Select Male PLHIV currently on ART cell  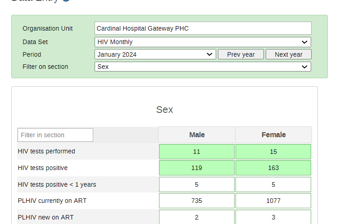(x=197, y=201)
